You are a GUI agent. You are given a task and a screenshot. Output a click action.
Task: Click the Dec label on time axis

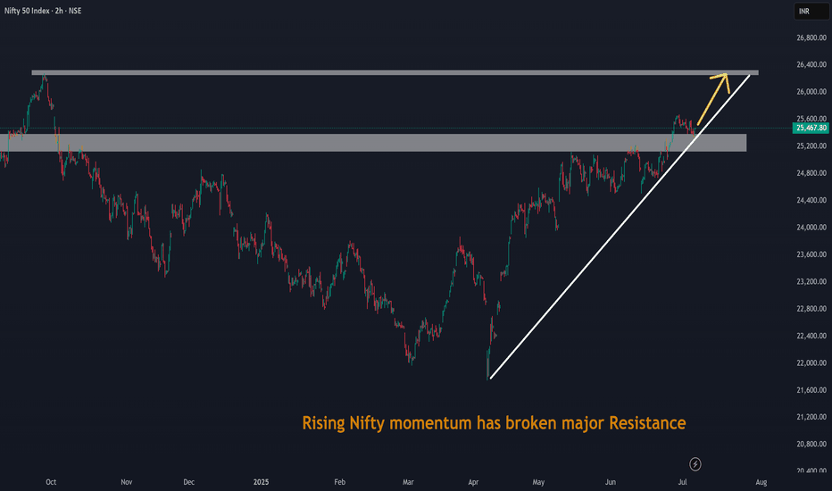pyautogui.click(x=189, y=482)
